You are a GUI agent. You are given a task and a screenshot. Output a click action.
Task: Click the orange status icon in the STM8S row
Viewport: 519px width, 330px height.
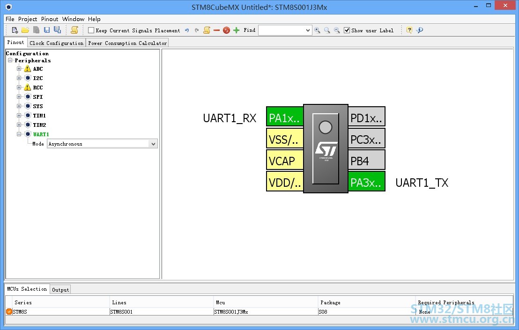coord(9,311)
